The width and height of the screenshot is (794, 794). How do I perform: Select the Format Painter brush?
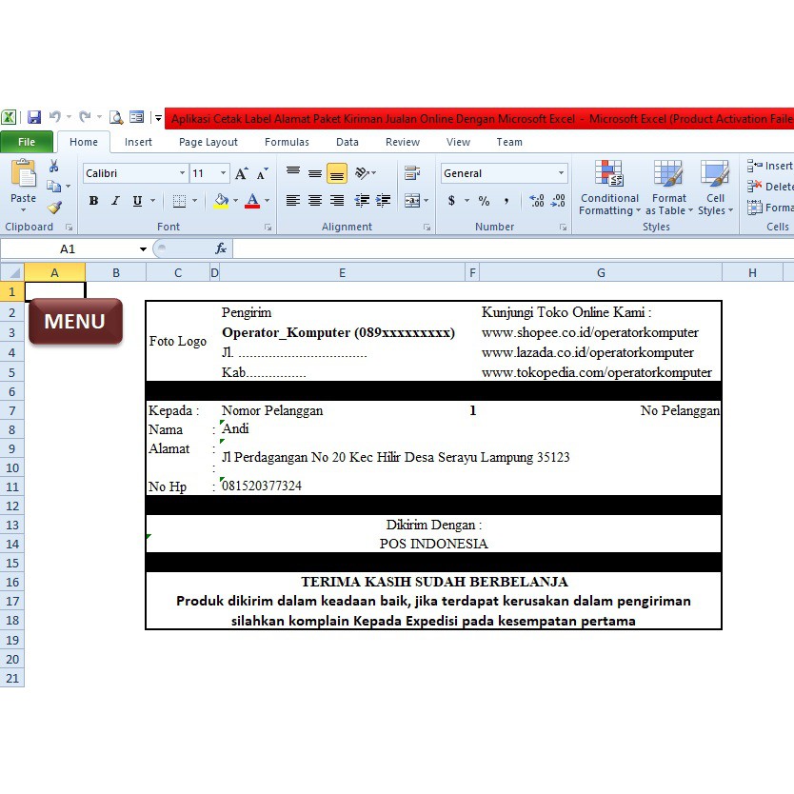pyautogui.click(x=54, y=208)
